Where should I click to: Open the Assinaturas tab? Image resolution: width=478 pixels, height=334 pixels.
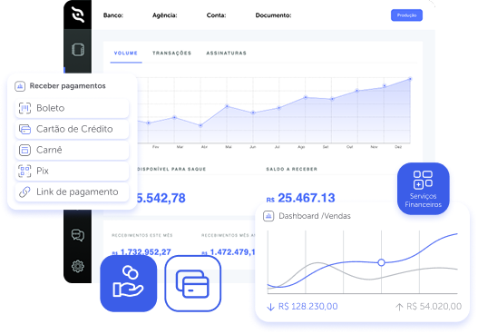click(x=226, y=53)
